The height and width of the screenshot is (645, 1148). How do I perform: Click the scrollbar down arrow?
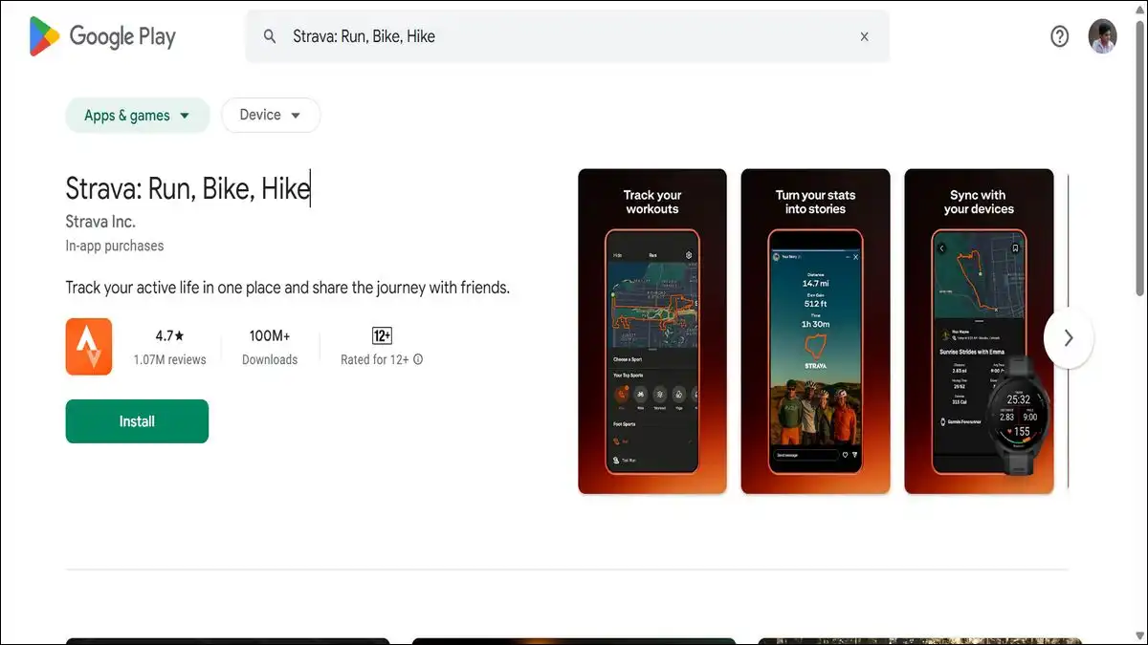pos(1138,636)
